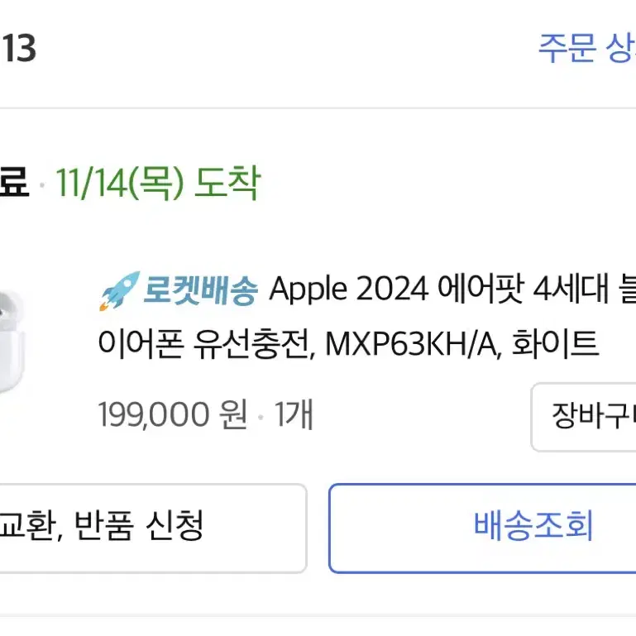The width and height of the screenshot is (636, 636).
Task: Click the 1개 quantity label
Action: click(x=294, y=414)
